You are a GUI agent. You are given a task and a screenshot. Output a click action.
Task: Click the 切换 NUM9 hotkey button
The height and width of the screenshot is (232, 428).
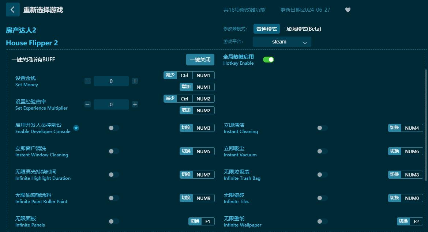coord(197,198)
